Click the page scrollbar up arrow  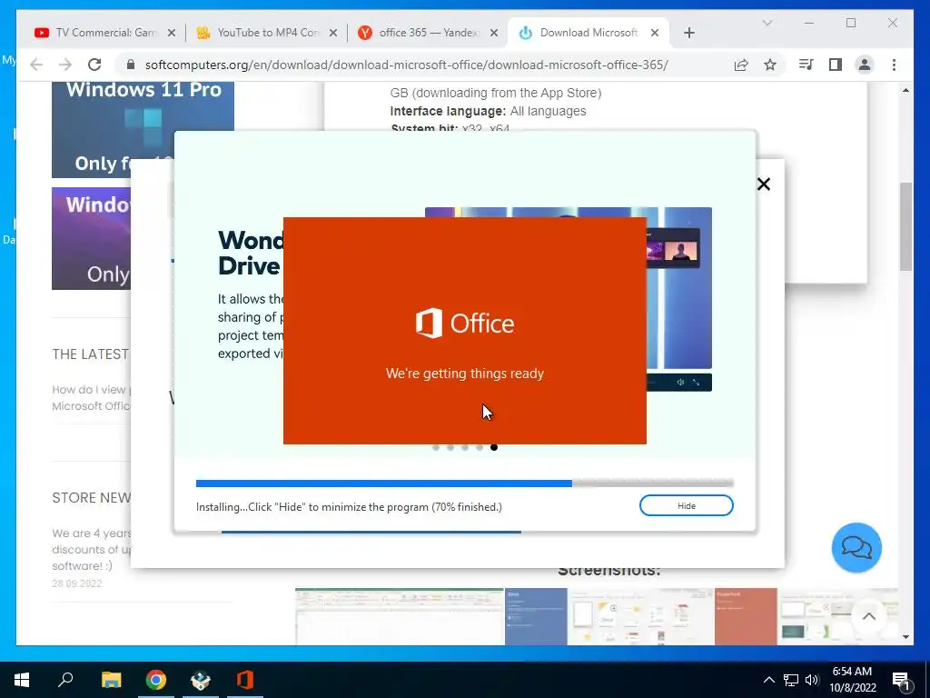point(905,90)
